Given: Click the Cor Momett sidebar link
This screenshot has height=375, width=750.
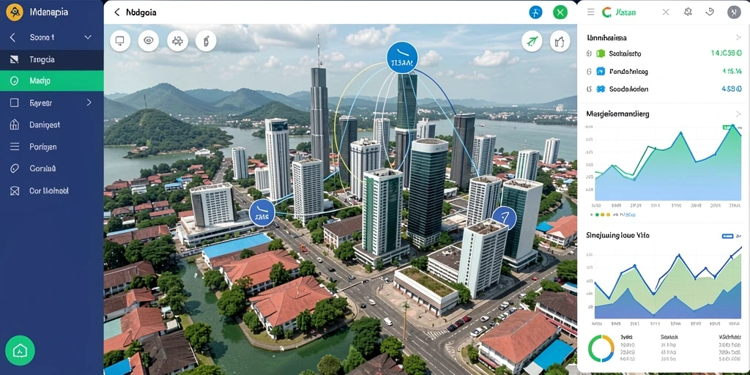Looking at the screenshot, I should [49, 190].
